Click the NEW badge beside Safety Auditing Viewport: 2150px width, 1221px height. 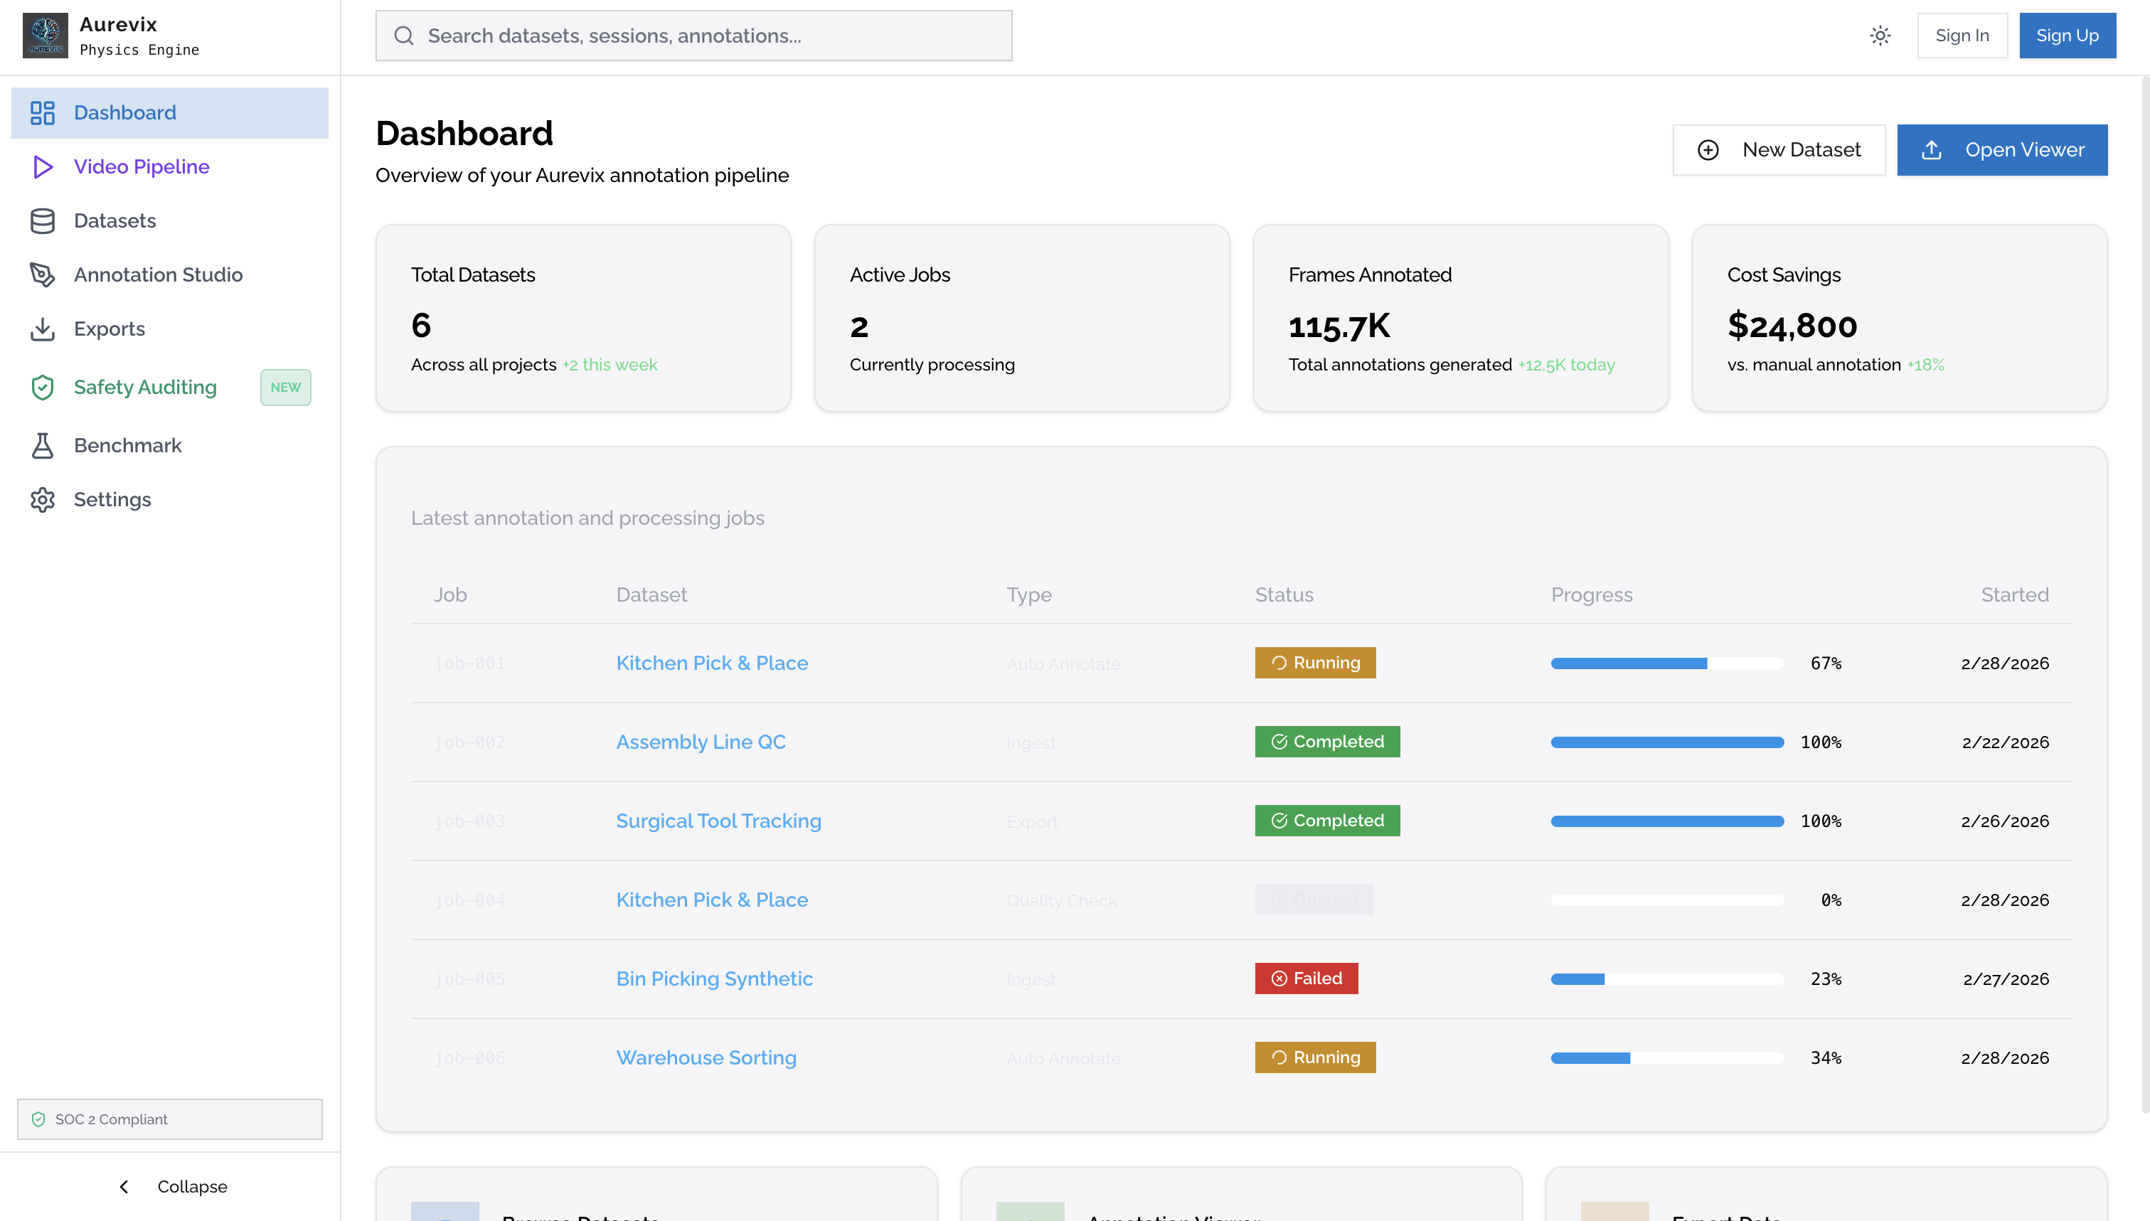coord(285,388)
